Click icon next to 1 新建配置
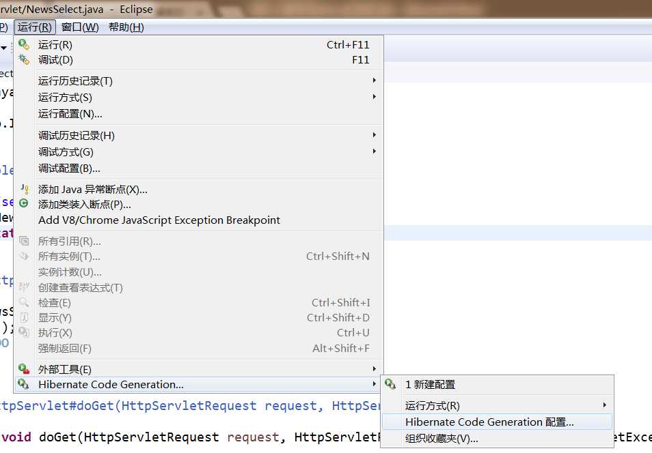Screen dimensions: 652x453 coord(390,384)
